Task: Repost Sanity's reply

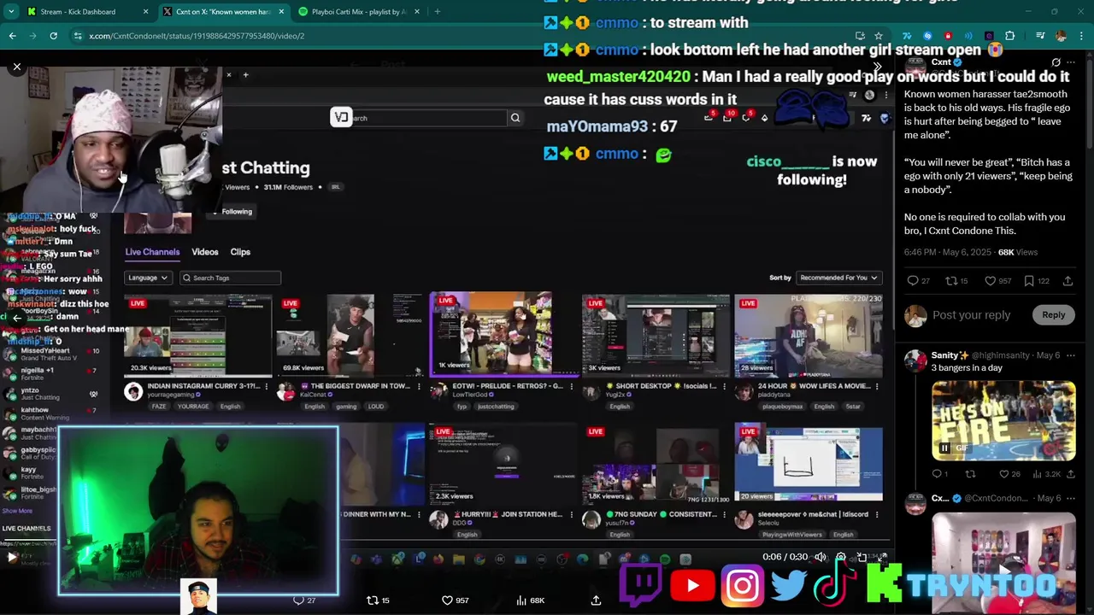Action: [x=970, y=474]
